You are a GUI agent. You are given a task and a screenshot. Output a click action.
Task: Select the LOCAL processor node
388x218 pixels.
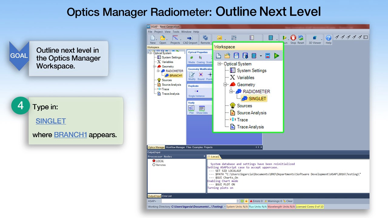pos(159,161)
